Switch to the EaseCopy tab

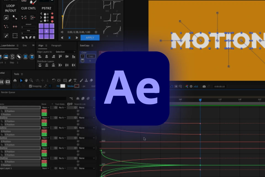tap(84, 46)
